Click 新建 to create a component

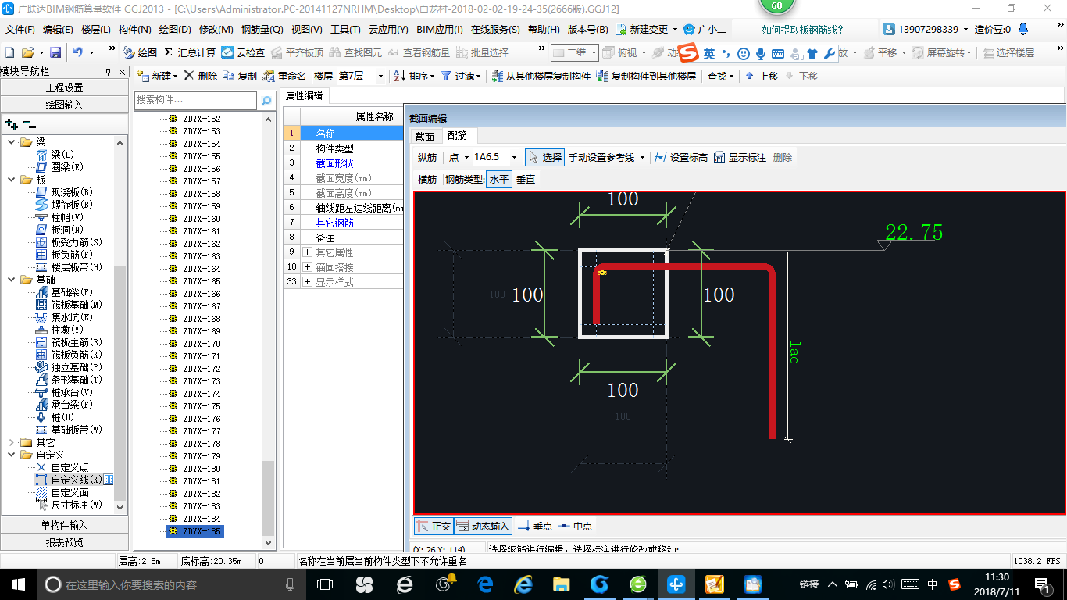click(x=158, y=76)
